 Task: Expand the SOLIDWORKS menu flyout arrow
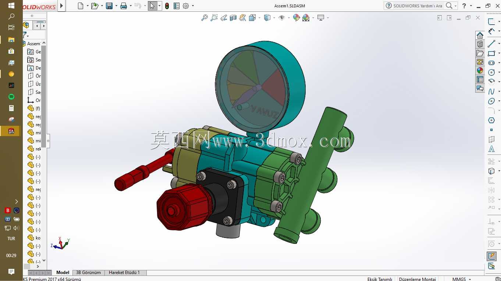click(x=61, y=6)
